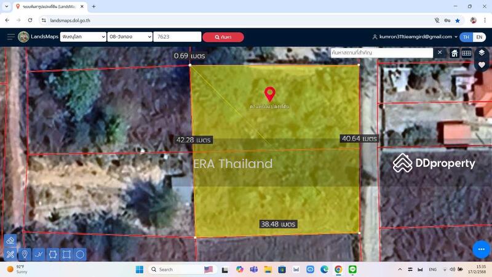
Task: Select the eraser clear-drawing tool
Action: (x=10, y=241)
